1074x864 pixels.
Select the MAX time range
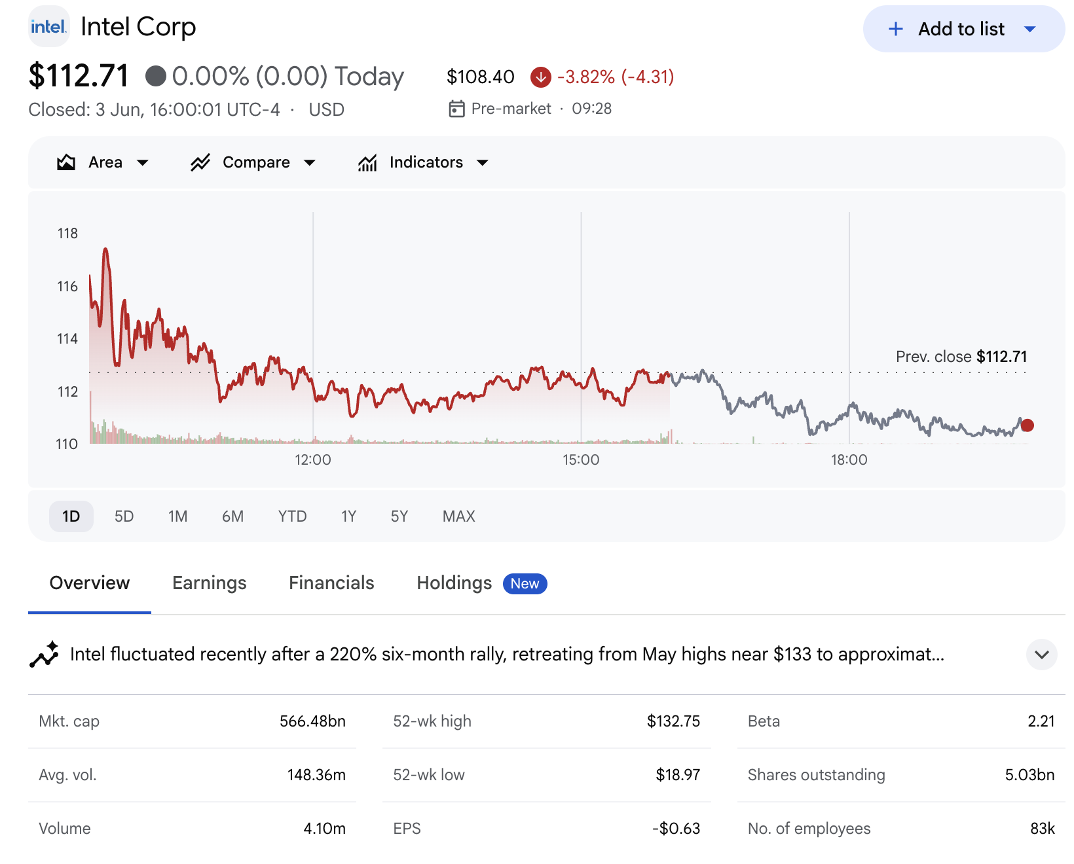click(x=459, y=516)
